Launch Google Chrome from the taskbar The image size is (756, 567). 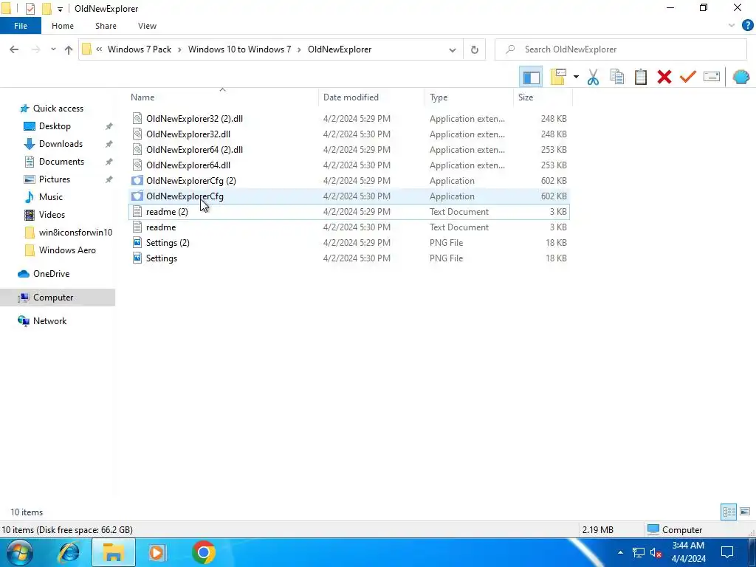(204, 552)
